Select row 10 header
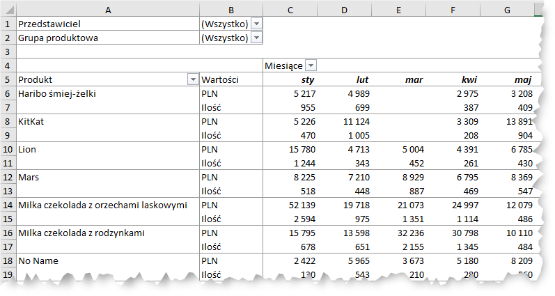This screenshot has height=296, width=555. [x=8, y=149]
